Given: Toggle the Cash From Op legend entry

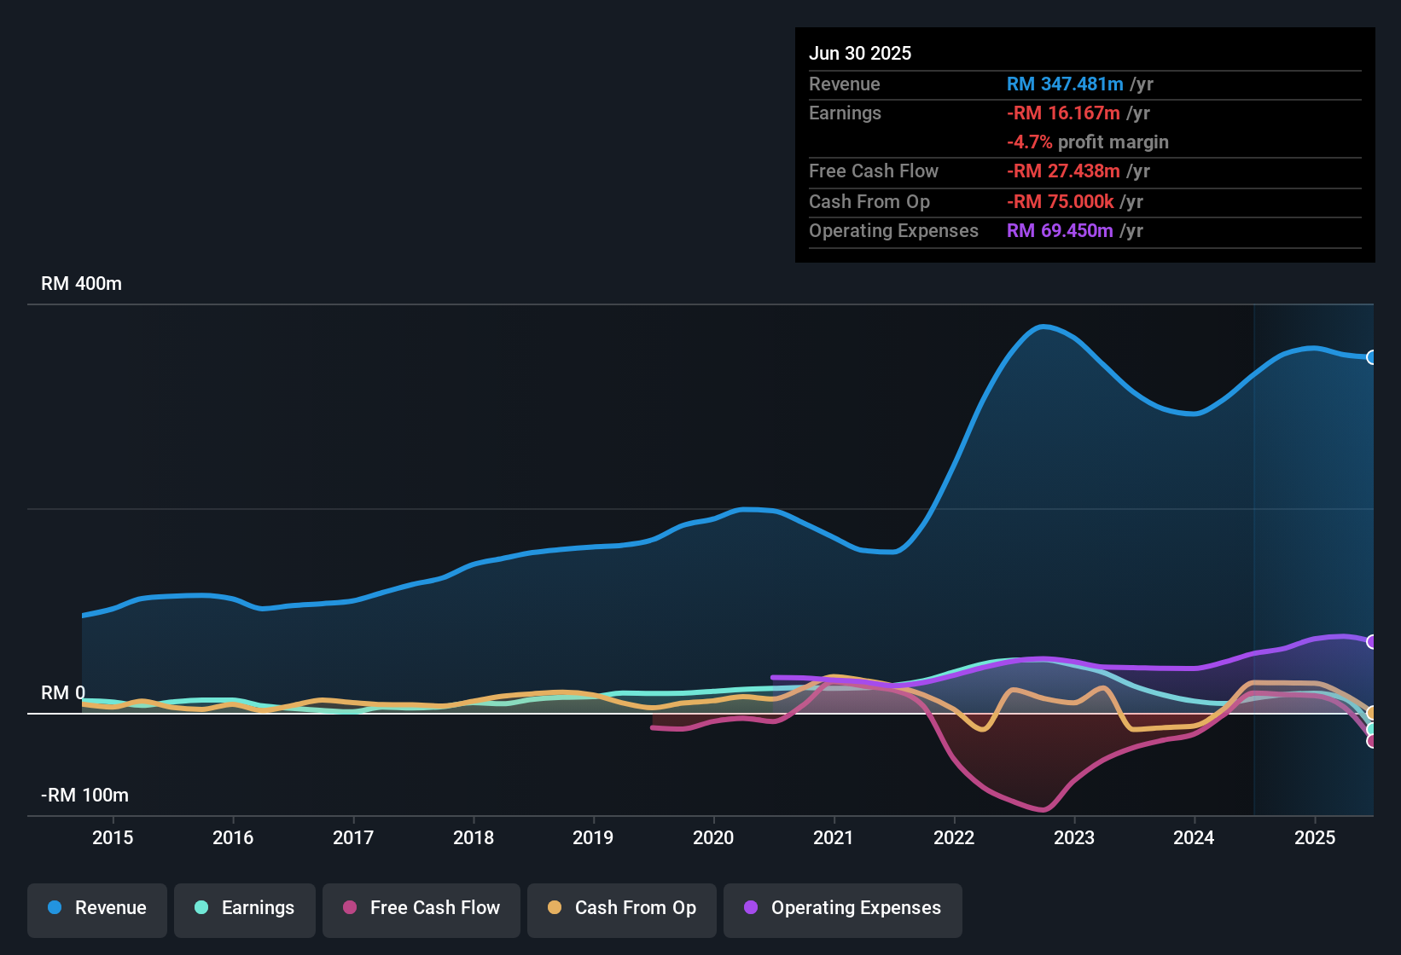Looking at the screenshot, I should (x=621, y=908).
